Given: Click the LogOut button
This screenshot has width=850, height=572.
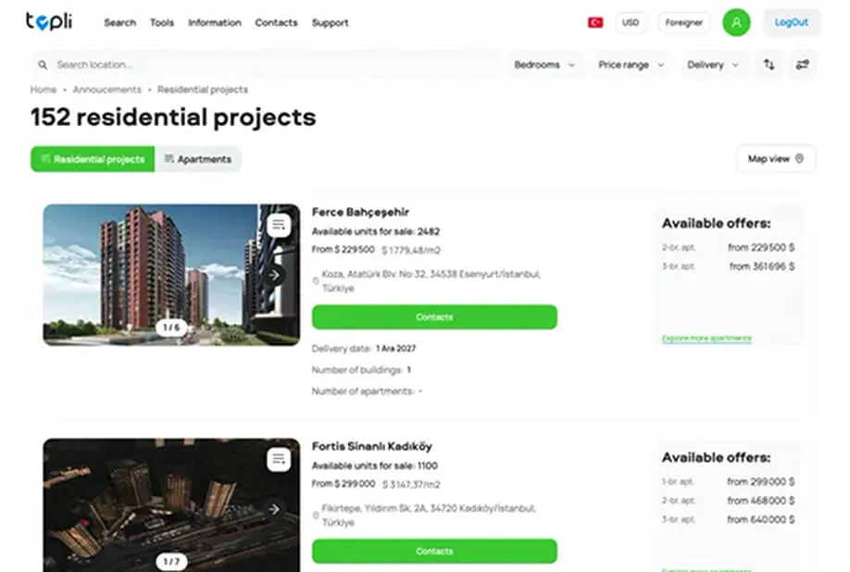Looking at the screenshot, I should [x=792, y=23].
